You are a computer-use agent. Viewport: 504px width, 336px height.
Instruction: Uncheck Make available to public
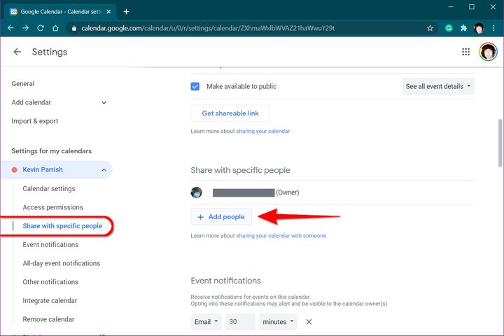195,87
